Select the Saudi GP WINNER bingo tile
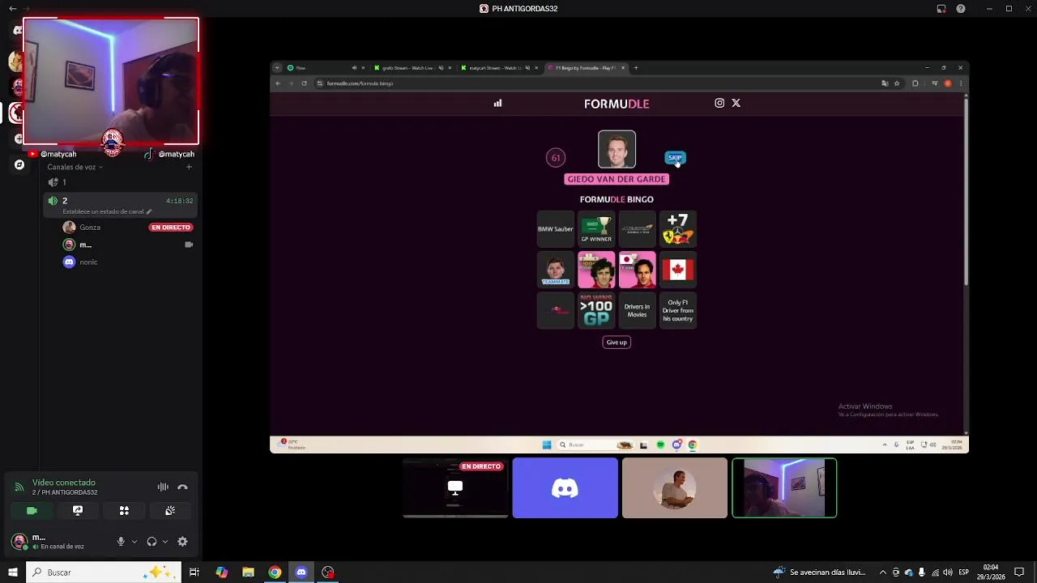The width and height of the screenshot is (1037, 583). (596, 229)
